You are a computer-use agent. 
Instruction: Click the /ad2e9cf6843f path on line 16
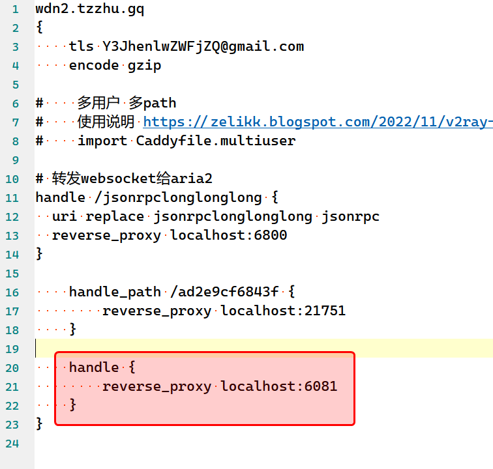(x=224, y=292)
